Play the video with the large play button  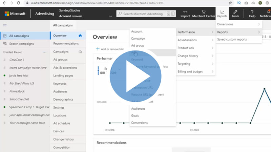135,76
